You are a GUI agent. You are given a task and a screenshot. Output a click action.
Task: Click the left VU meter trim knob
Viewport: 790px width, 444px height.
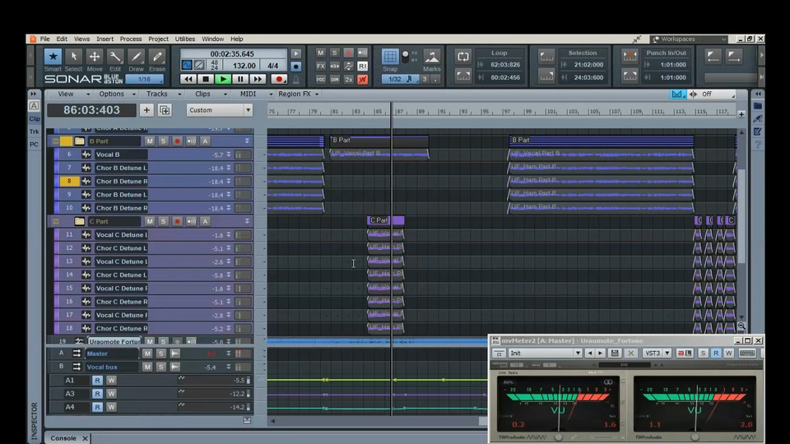pos(557,437)
